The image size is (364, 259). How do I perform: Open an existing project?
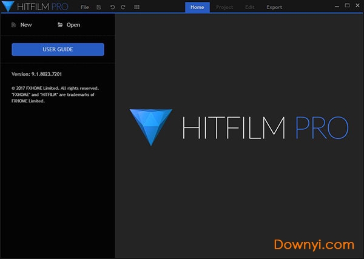point(69,25)
